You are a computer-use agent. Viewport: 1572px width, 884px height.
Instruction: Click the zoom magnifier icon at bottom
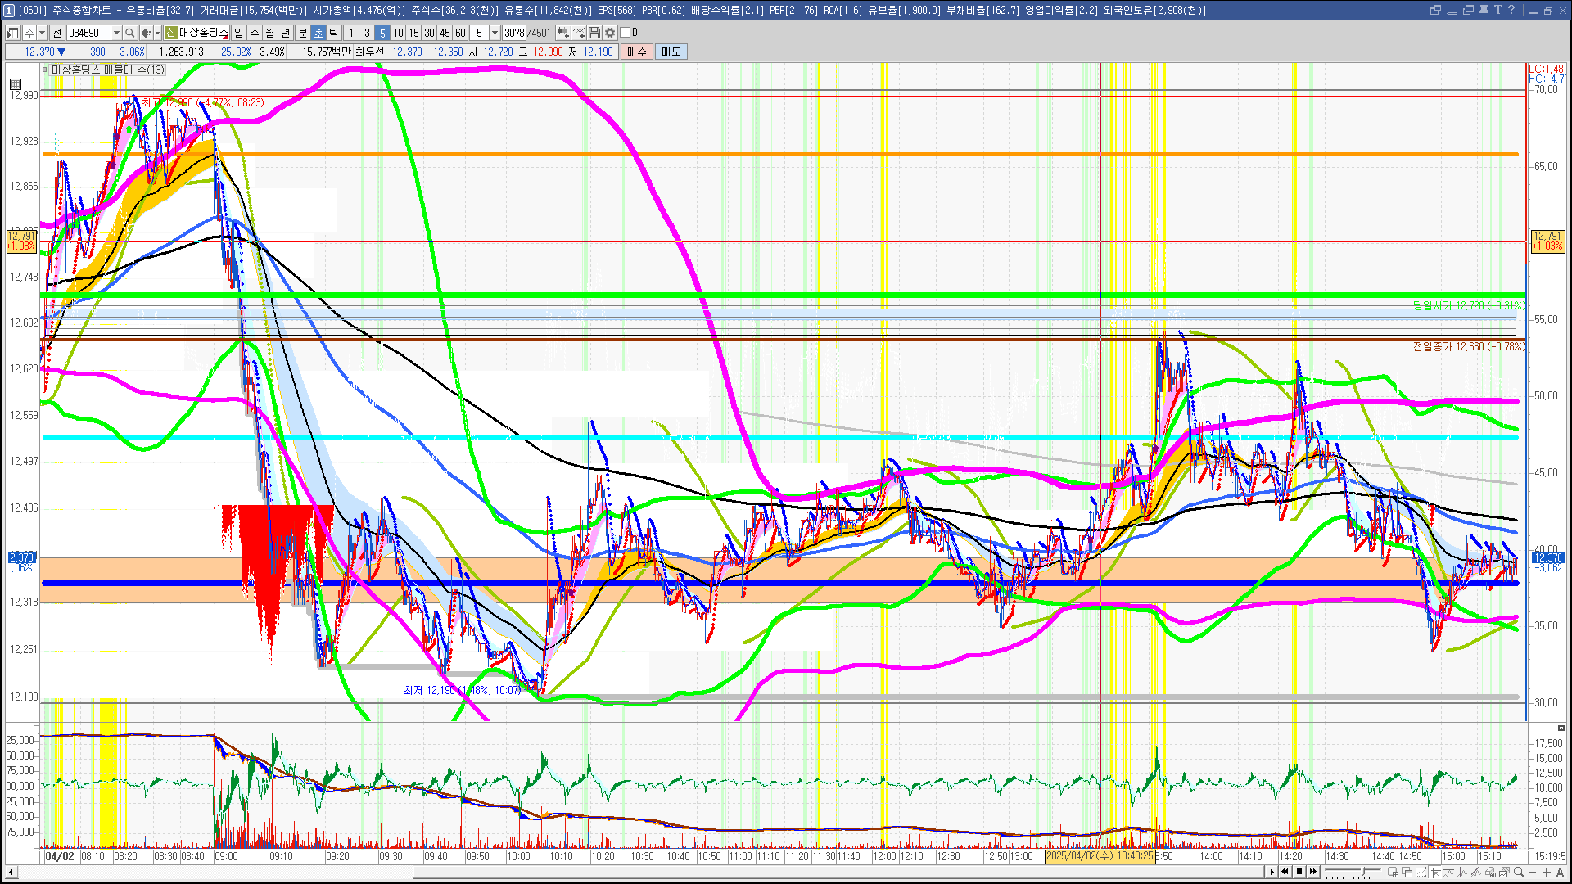[1519, 873]
